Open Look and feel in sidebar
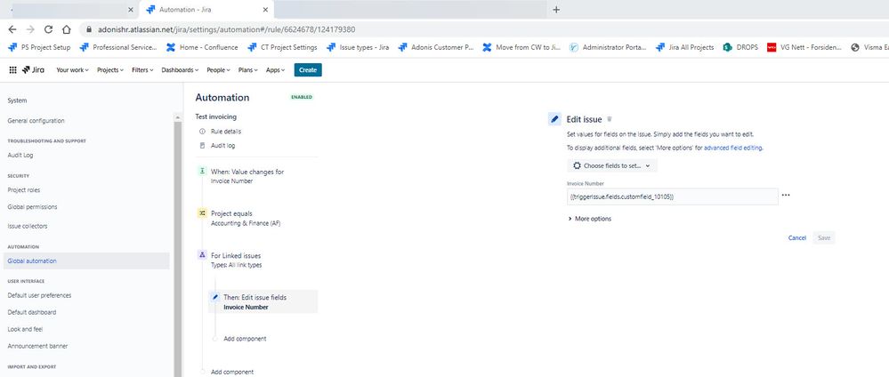 pos(25,329)
